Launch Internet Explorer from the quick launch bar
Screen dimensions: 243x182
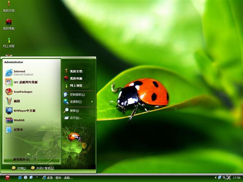[20, 177]
